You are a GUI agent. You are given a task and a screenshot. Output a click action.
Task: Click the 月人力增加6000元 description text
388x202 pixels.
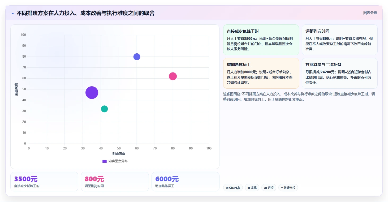pos(260,77)
